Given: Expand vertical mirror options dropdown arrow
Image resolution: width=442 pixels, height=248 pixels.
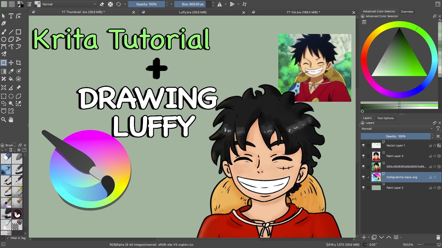Looking at the screenshot, I should click(238, 4).
